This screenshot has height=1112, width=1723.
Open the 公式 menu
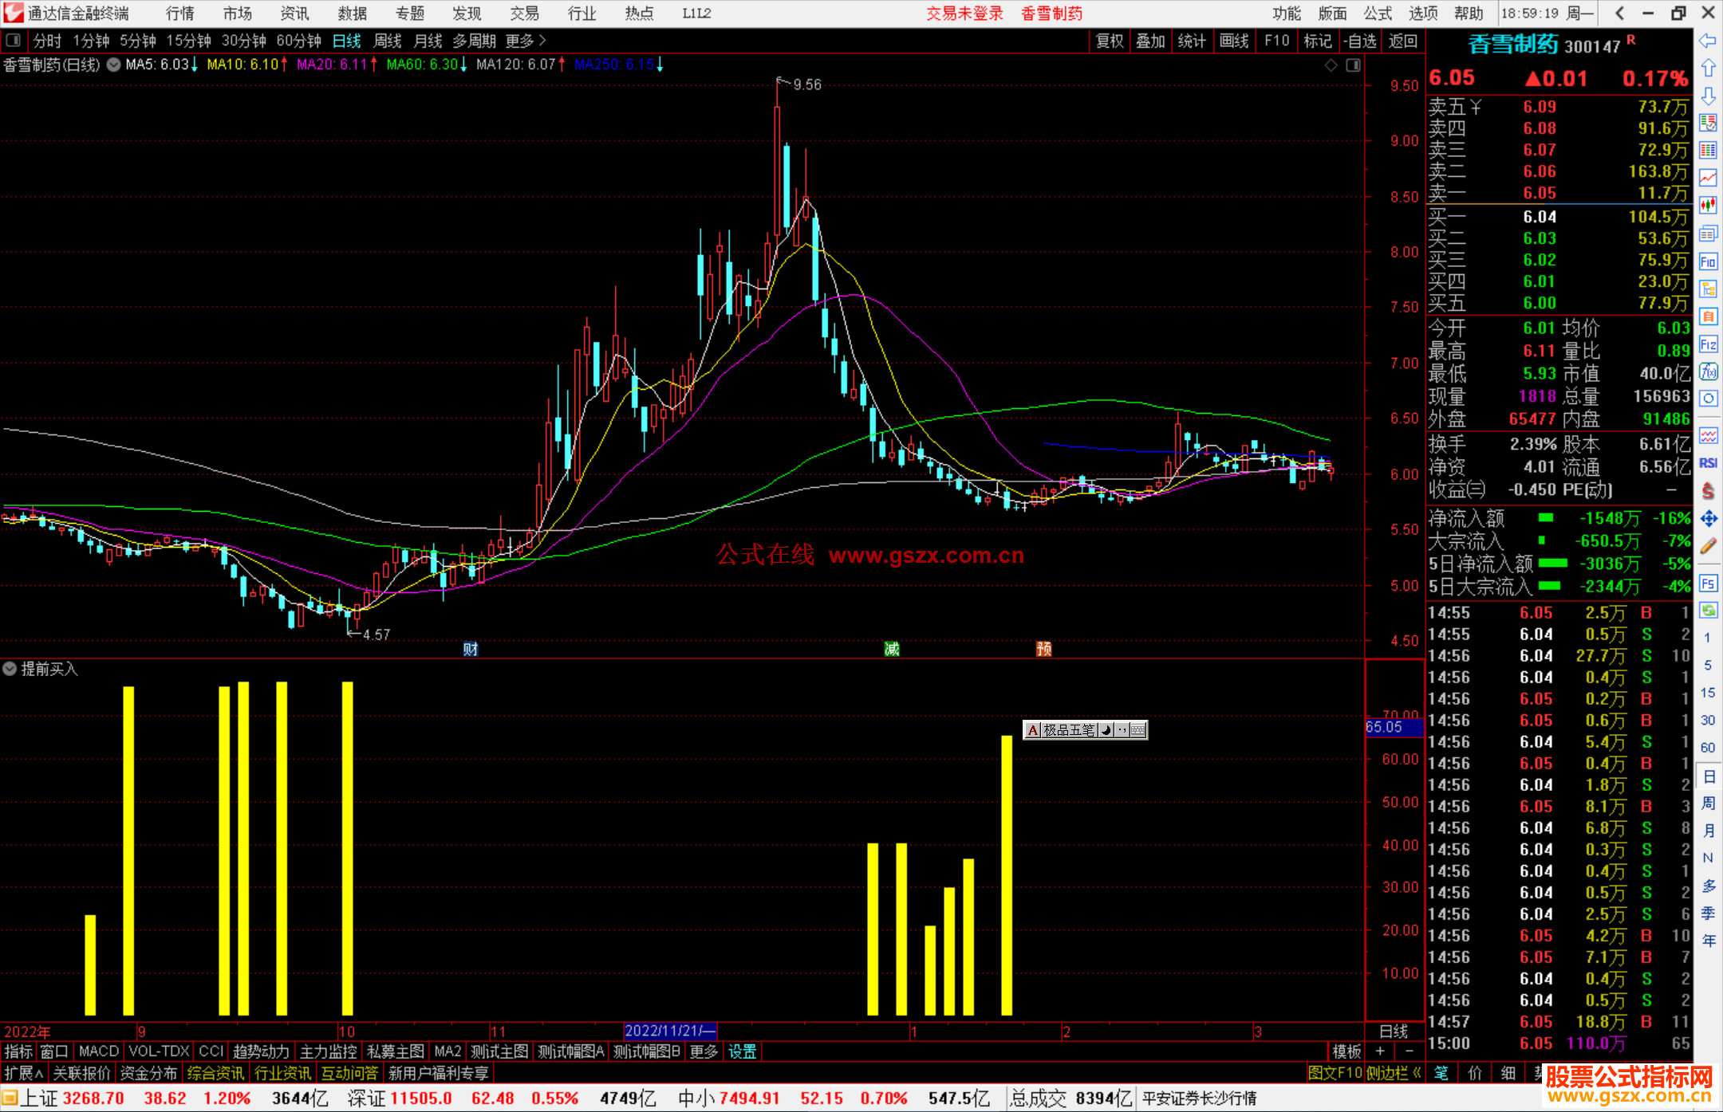[x=1378, y=14]
